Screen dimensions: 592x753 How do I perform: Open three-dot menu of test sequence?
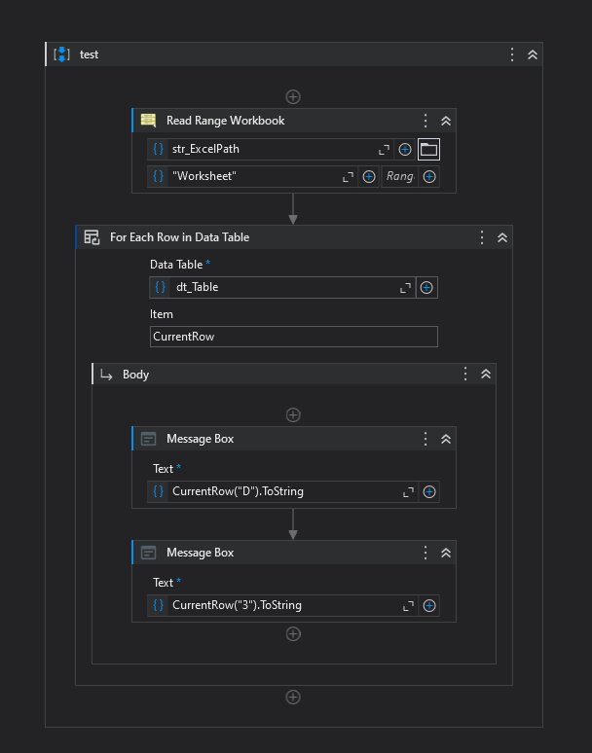[512, 54]
